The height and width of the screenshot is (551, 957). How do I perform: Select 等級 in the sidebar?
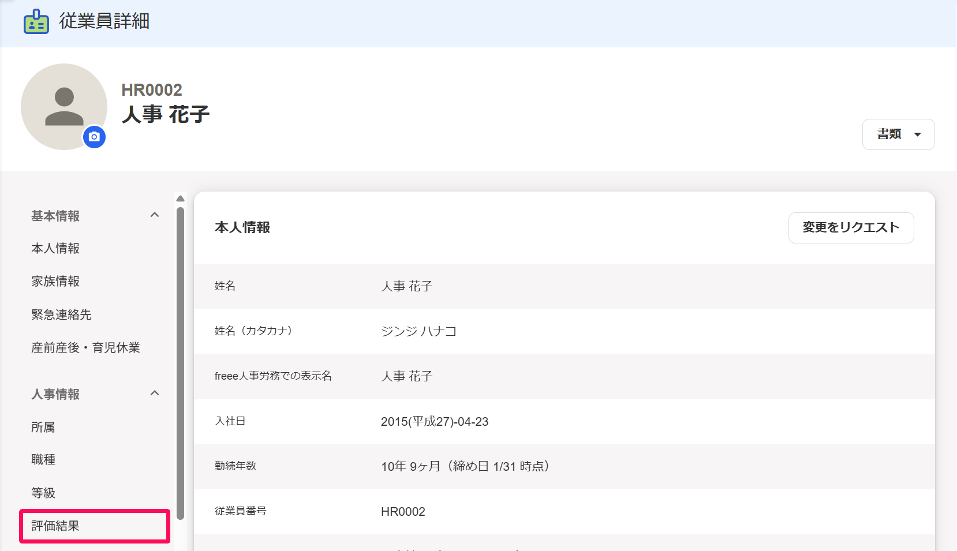click(x=43, y=493)
